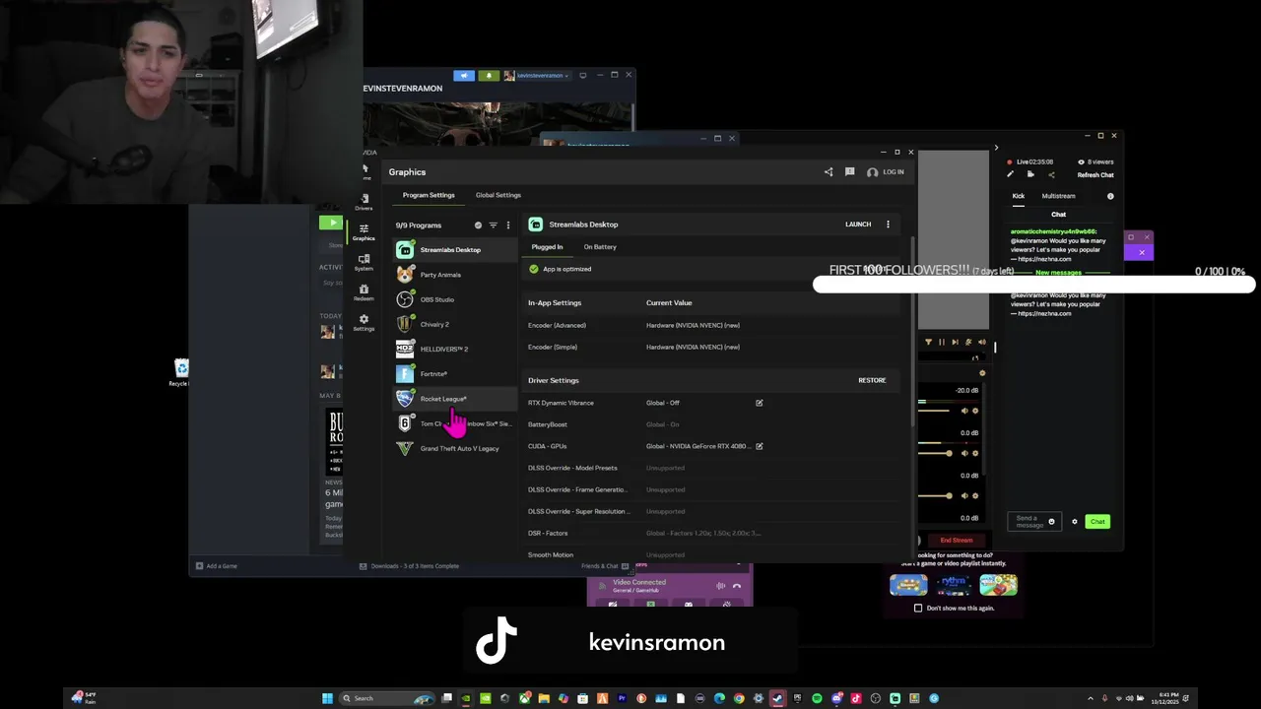The width and height of the screenshot is (1261, 709).
Task: Click LOG IN in the NVIDIA app
Action: coord(886,171)
